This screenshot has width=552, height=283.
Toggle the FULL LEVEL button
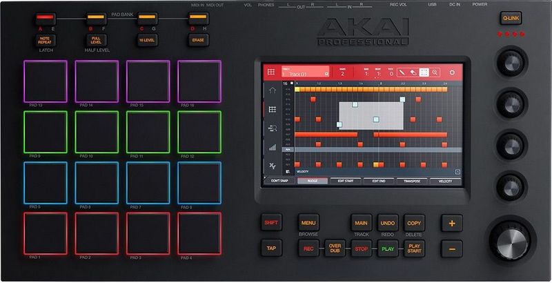96,40
